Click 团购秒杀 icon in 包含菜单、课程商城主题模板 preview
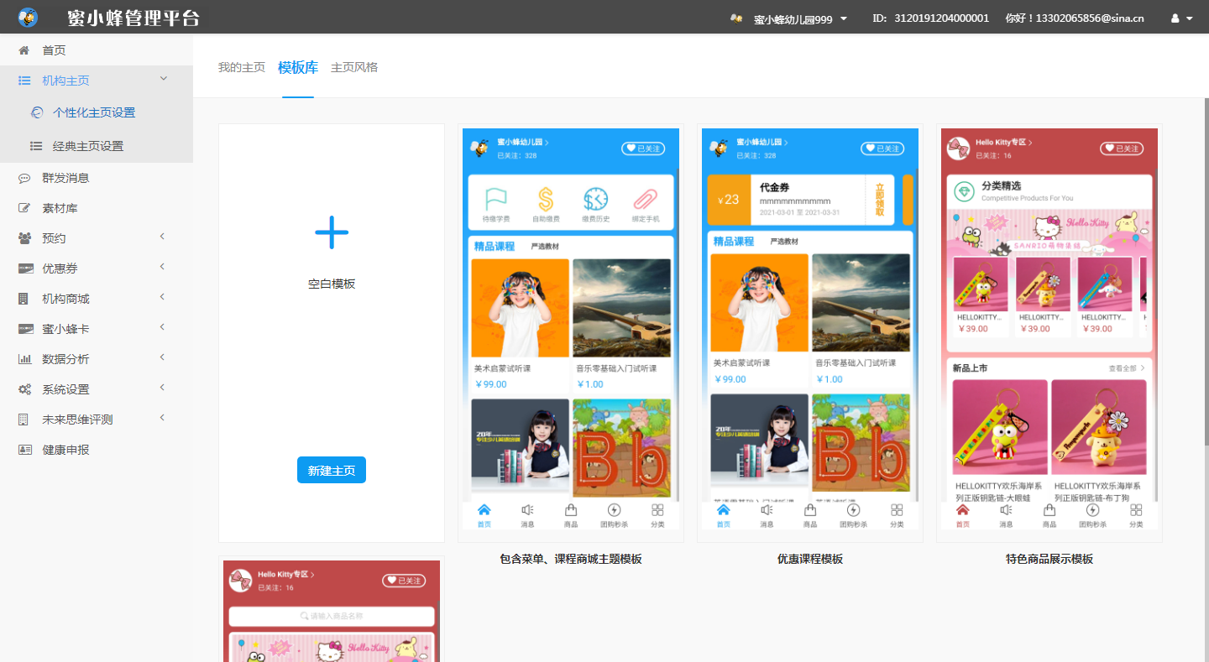The height and width of the screenshot is (662, 1209). pos(614,510)
